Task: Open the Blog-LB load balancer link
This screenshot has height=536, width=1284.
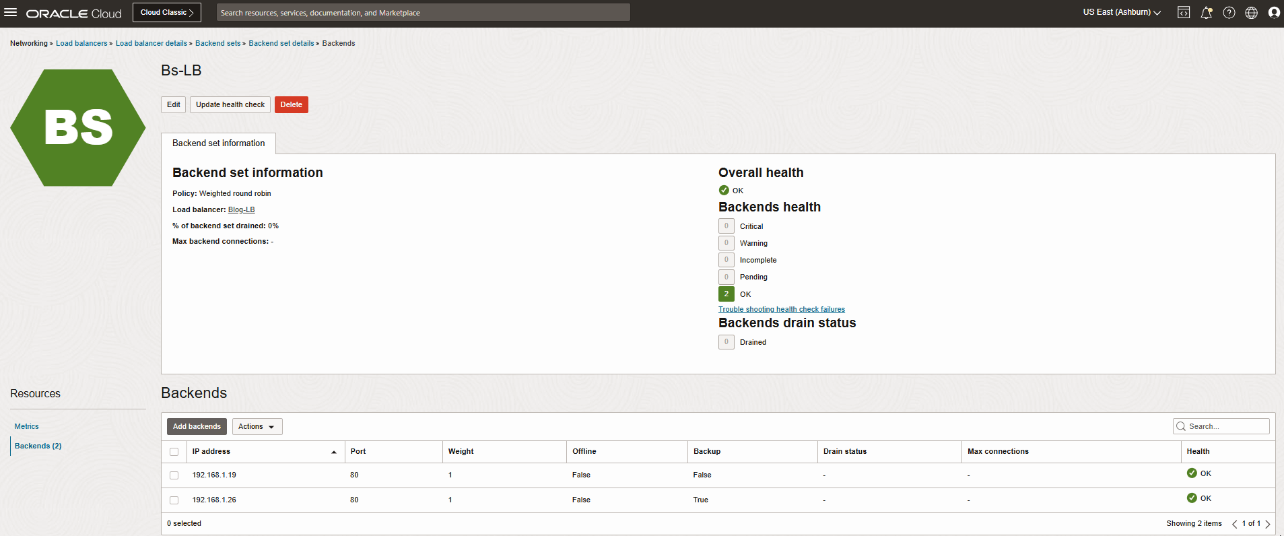Action: pos(241,210)
